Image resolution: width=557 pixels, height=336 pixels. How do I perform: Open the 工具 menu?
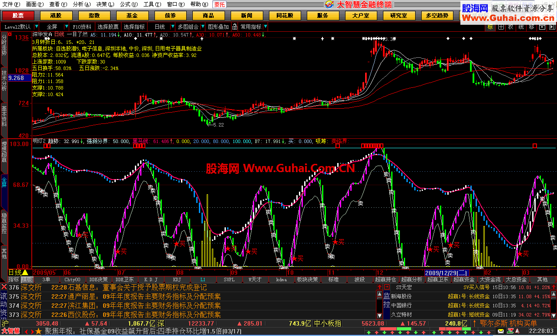click(152, 4)
